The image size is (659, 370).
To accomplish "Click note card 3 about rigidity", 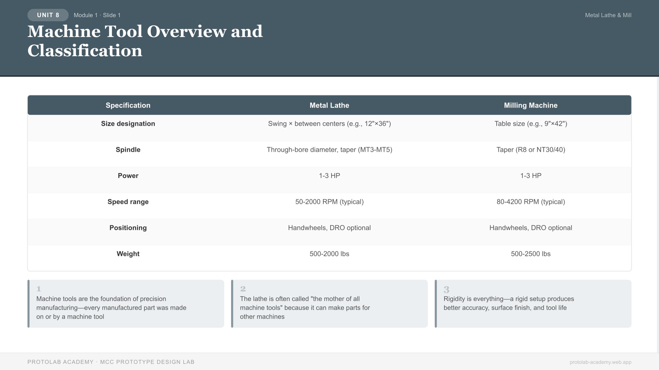I will pos(533,304).
